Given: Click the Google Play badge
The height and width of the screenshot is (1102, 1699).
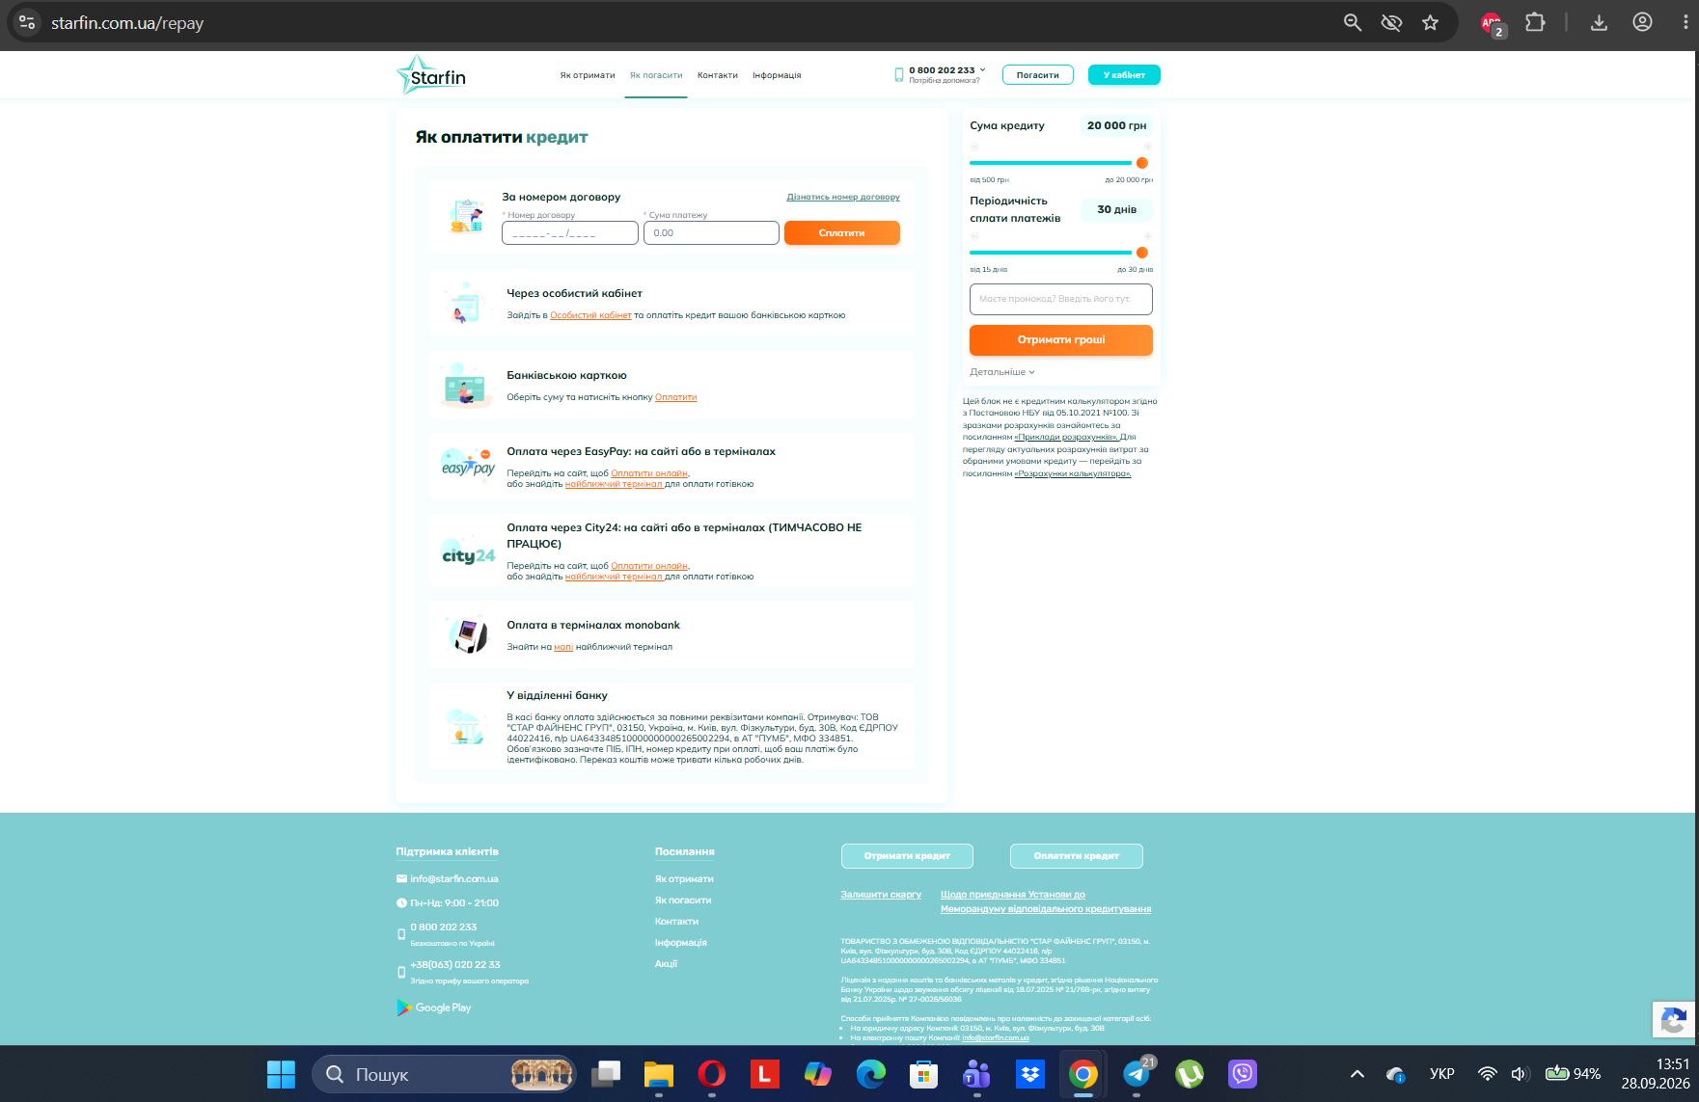Looking at the screenshot, I should click(x=434, y=1008).
